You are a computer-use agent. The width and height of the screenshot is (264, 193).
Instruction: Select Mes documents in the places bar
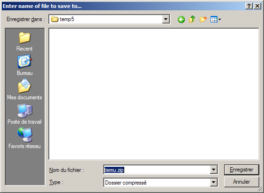point(24,89)
